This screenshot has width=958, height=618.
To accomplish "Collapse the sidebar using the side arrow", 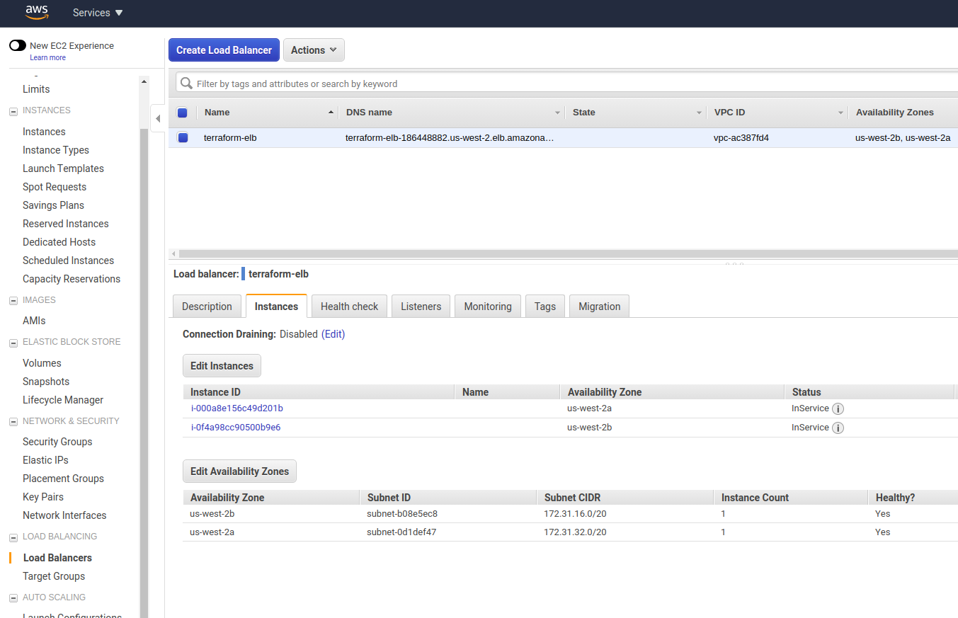I will (x=158, y=118).
